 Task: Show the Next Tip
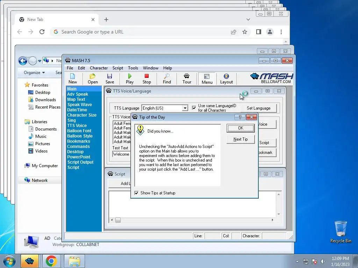pyautogui.click(x=241, y=139)
